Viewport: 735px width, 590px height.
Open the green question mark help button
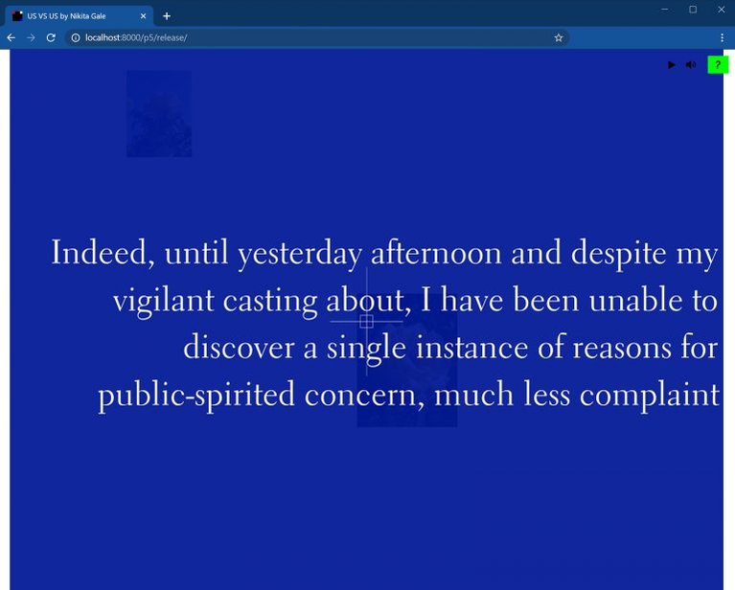tap(718, 65)
